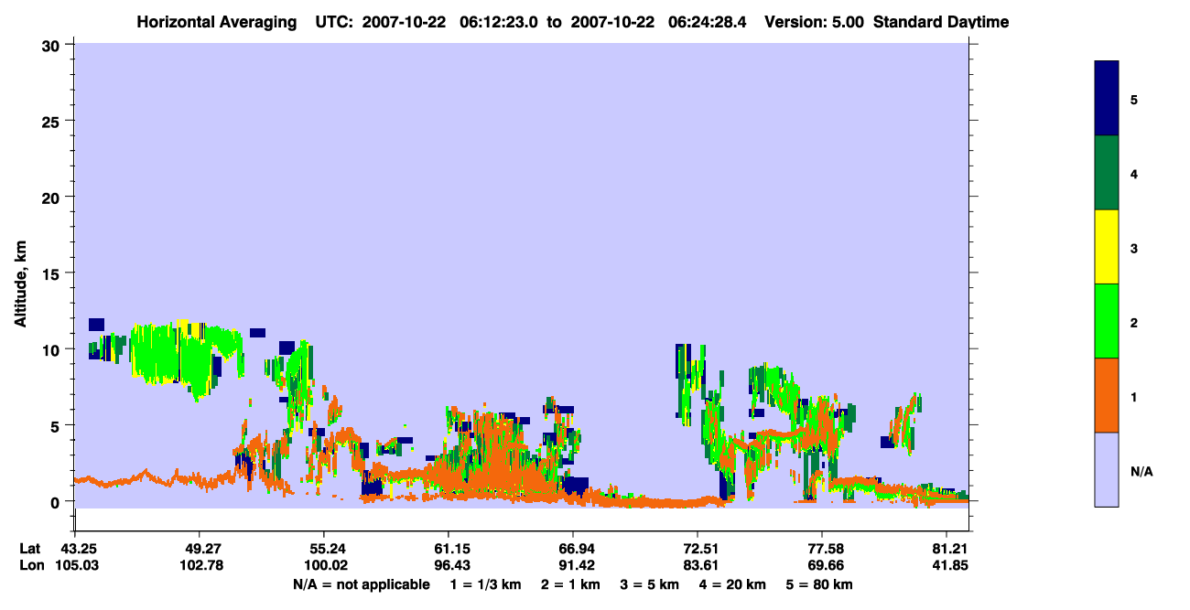
Task: Click the yellow legend swatch for 3
Action: point(1107,247)
